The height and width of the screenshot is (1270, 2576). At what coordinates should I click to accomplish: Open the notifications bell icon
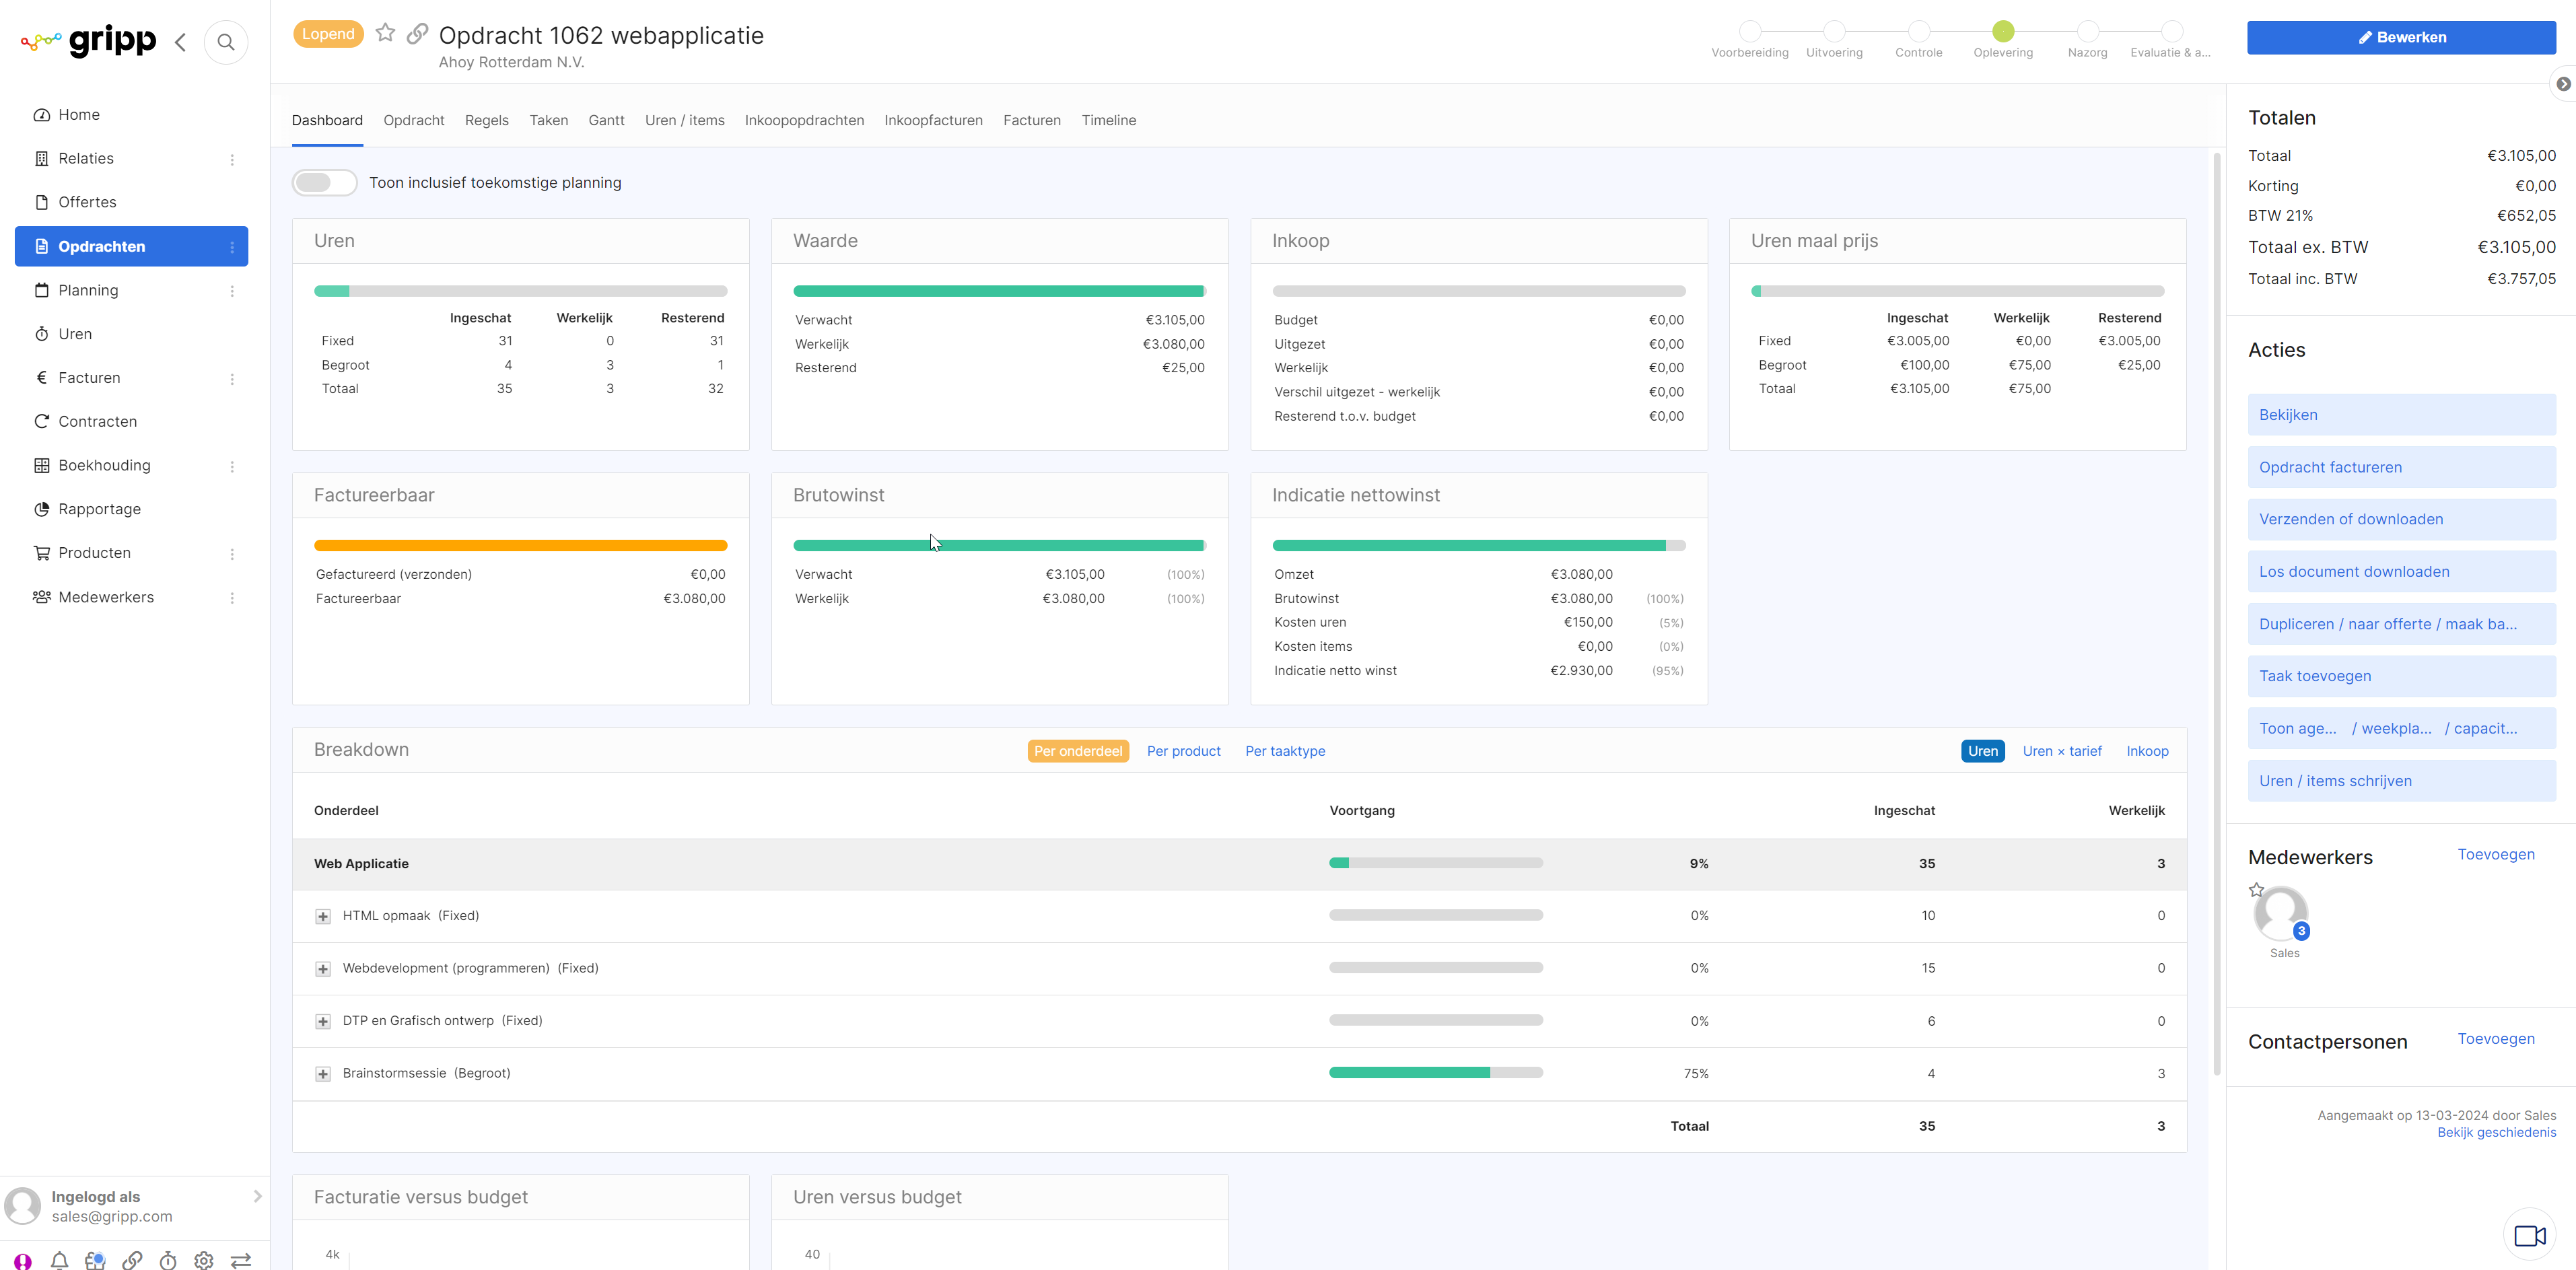pyautogui.click(x=59, y=1260)
